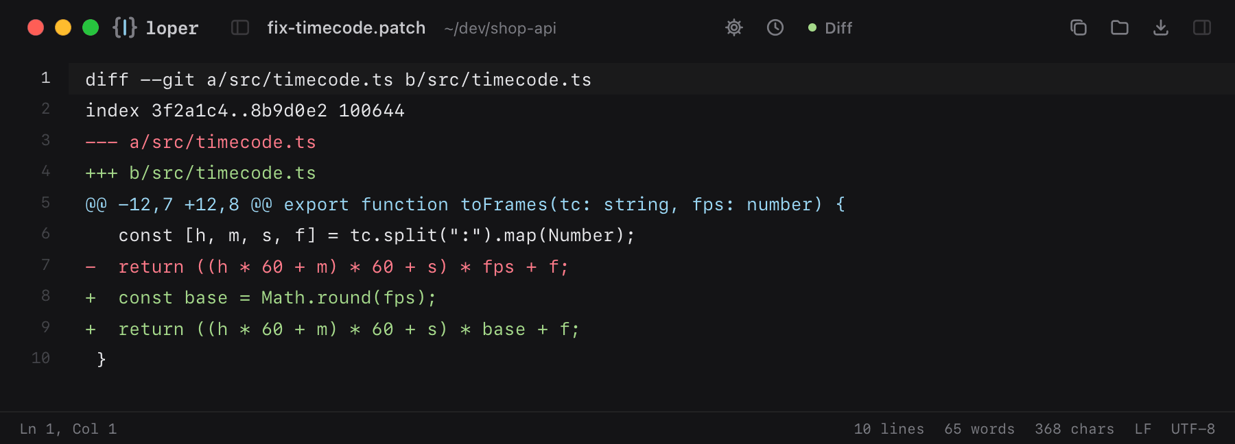Select line number 10 in gutter

(x=40, y=358)
